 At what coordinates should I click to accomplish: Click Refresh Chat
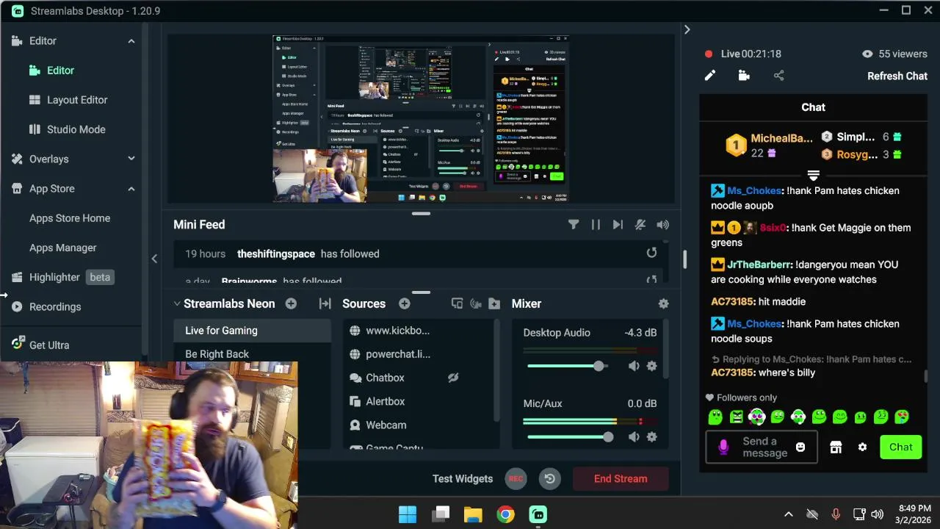897,76
